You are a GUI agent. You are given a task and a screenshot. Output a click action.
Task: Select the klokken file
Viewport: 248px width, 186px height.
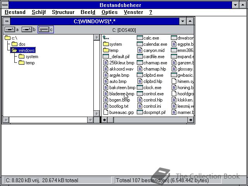[183, 100]
